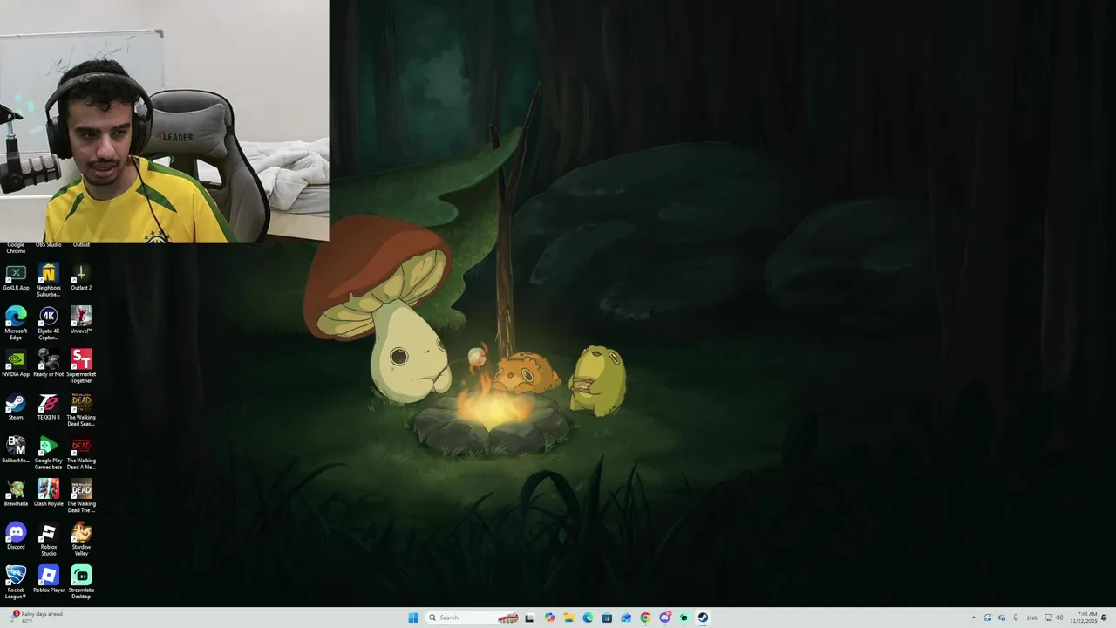The width and height of the screenshot is (1116, 628).
Task: Click the microphone tray icon
Action: pos(1016,618)
